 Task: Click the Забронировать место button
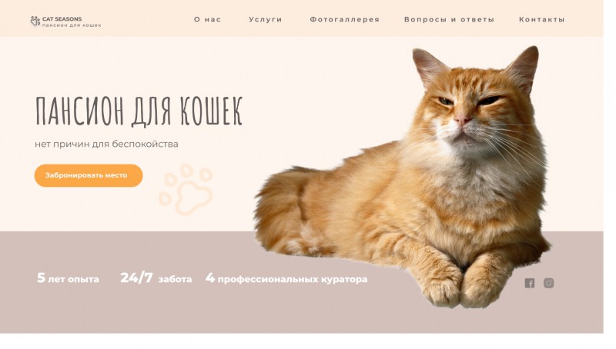pyautogui.click(x=89, y=175)
